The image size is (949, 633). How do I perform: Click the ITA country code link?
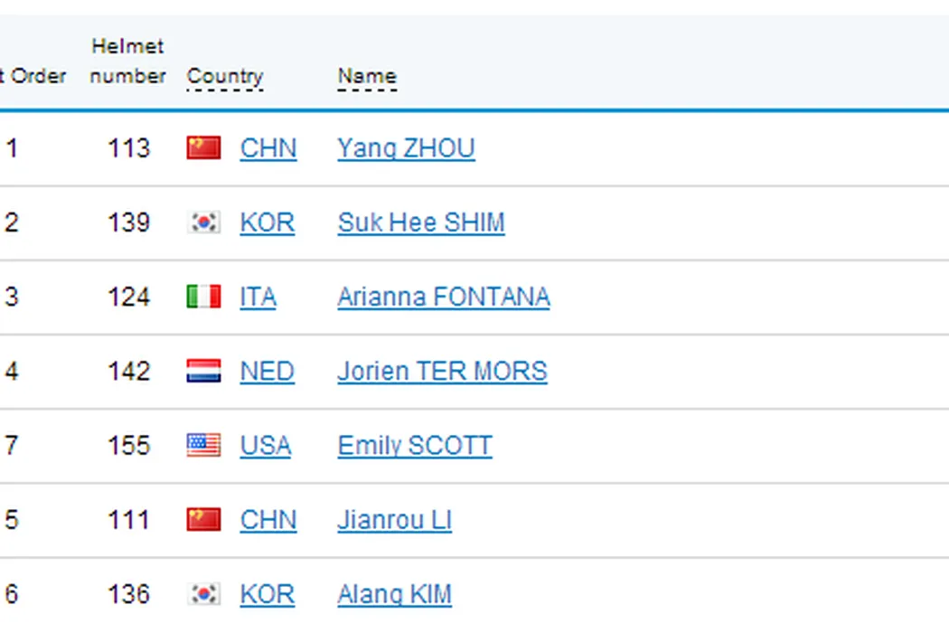258,297
